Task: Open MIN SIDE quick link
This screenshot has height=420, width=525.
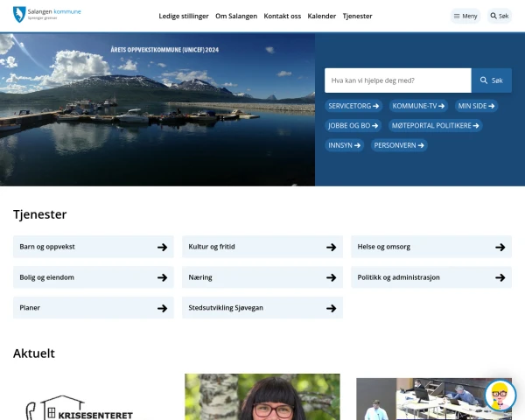Action: [x=477, y=106]
